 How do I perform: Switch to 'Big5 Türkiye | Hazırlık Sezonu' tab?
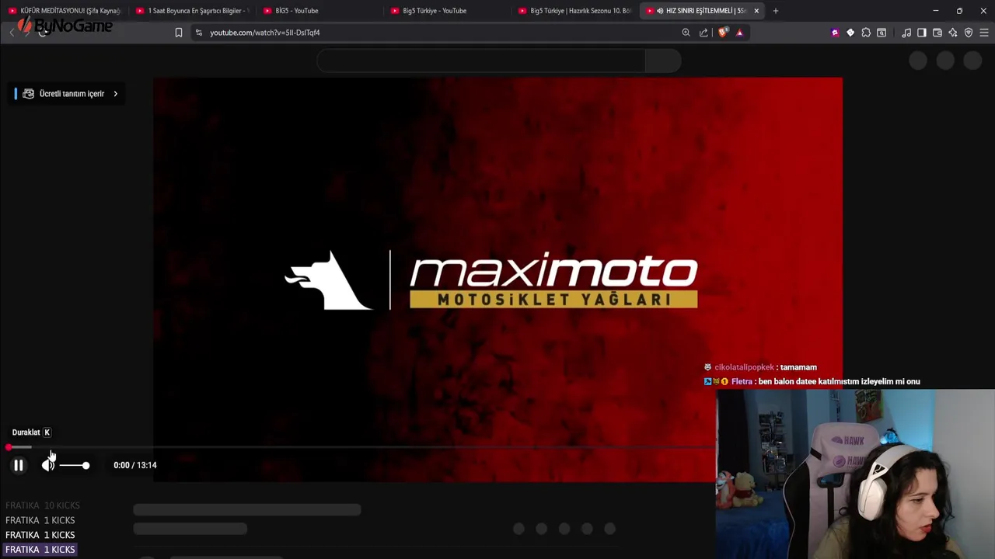[x=575, y=11]
